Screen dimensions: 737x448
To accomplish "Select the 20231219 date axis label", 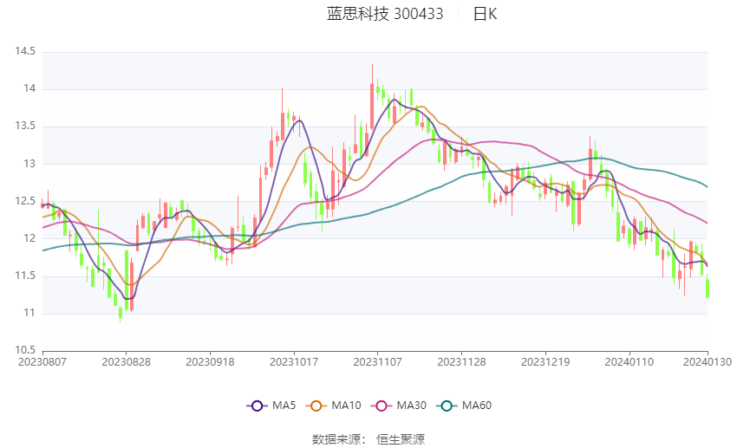I will click(545, 360).
